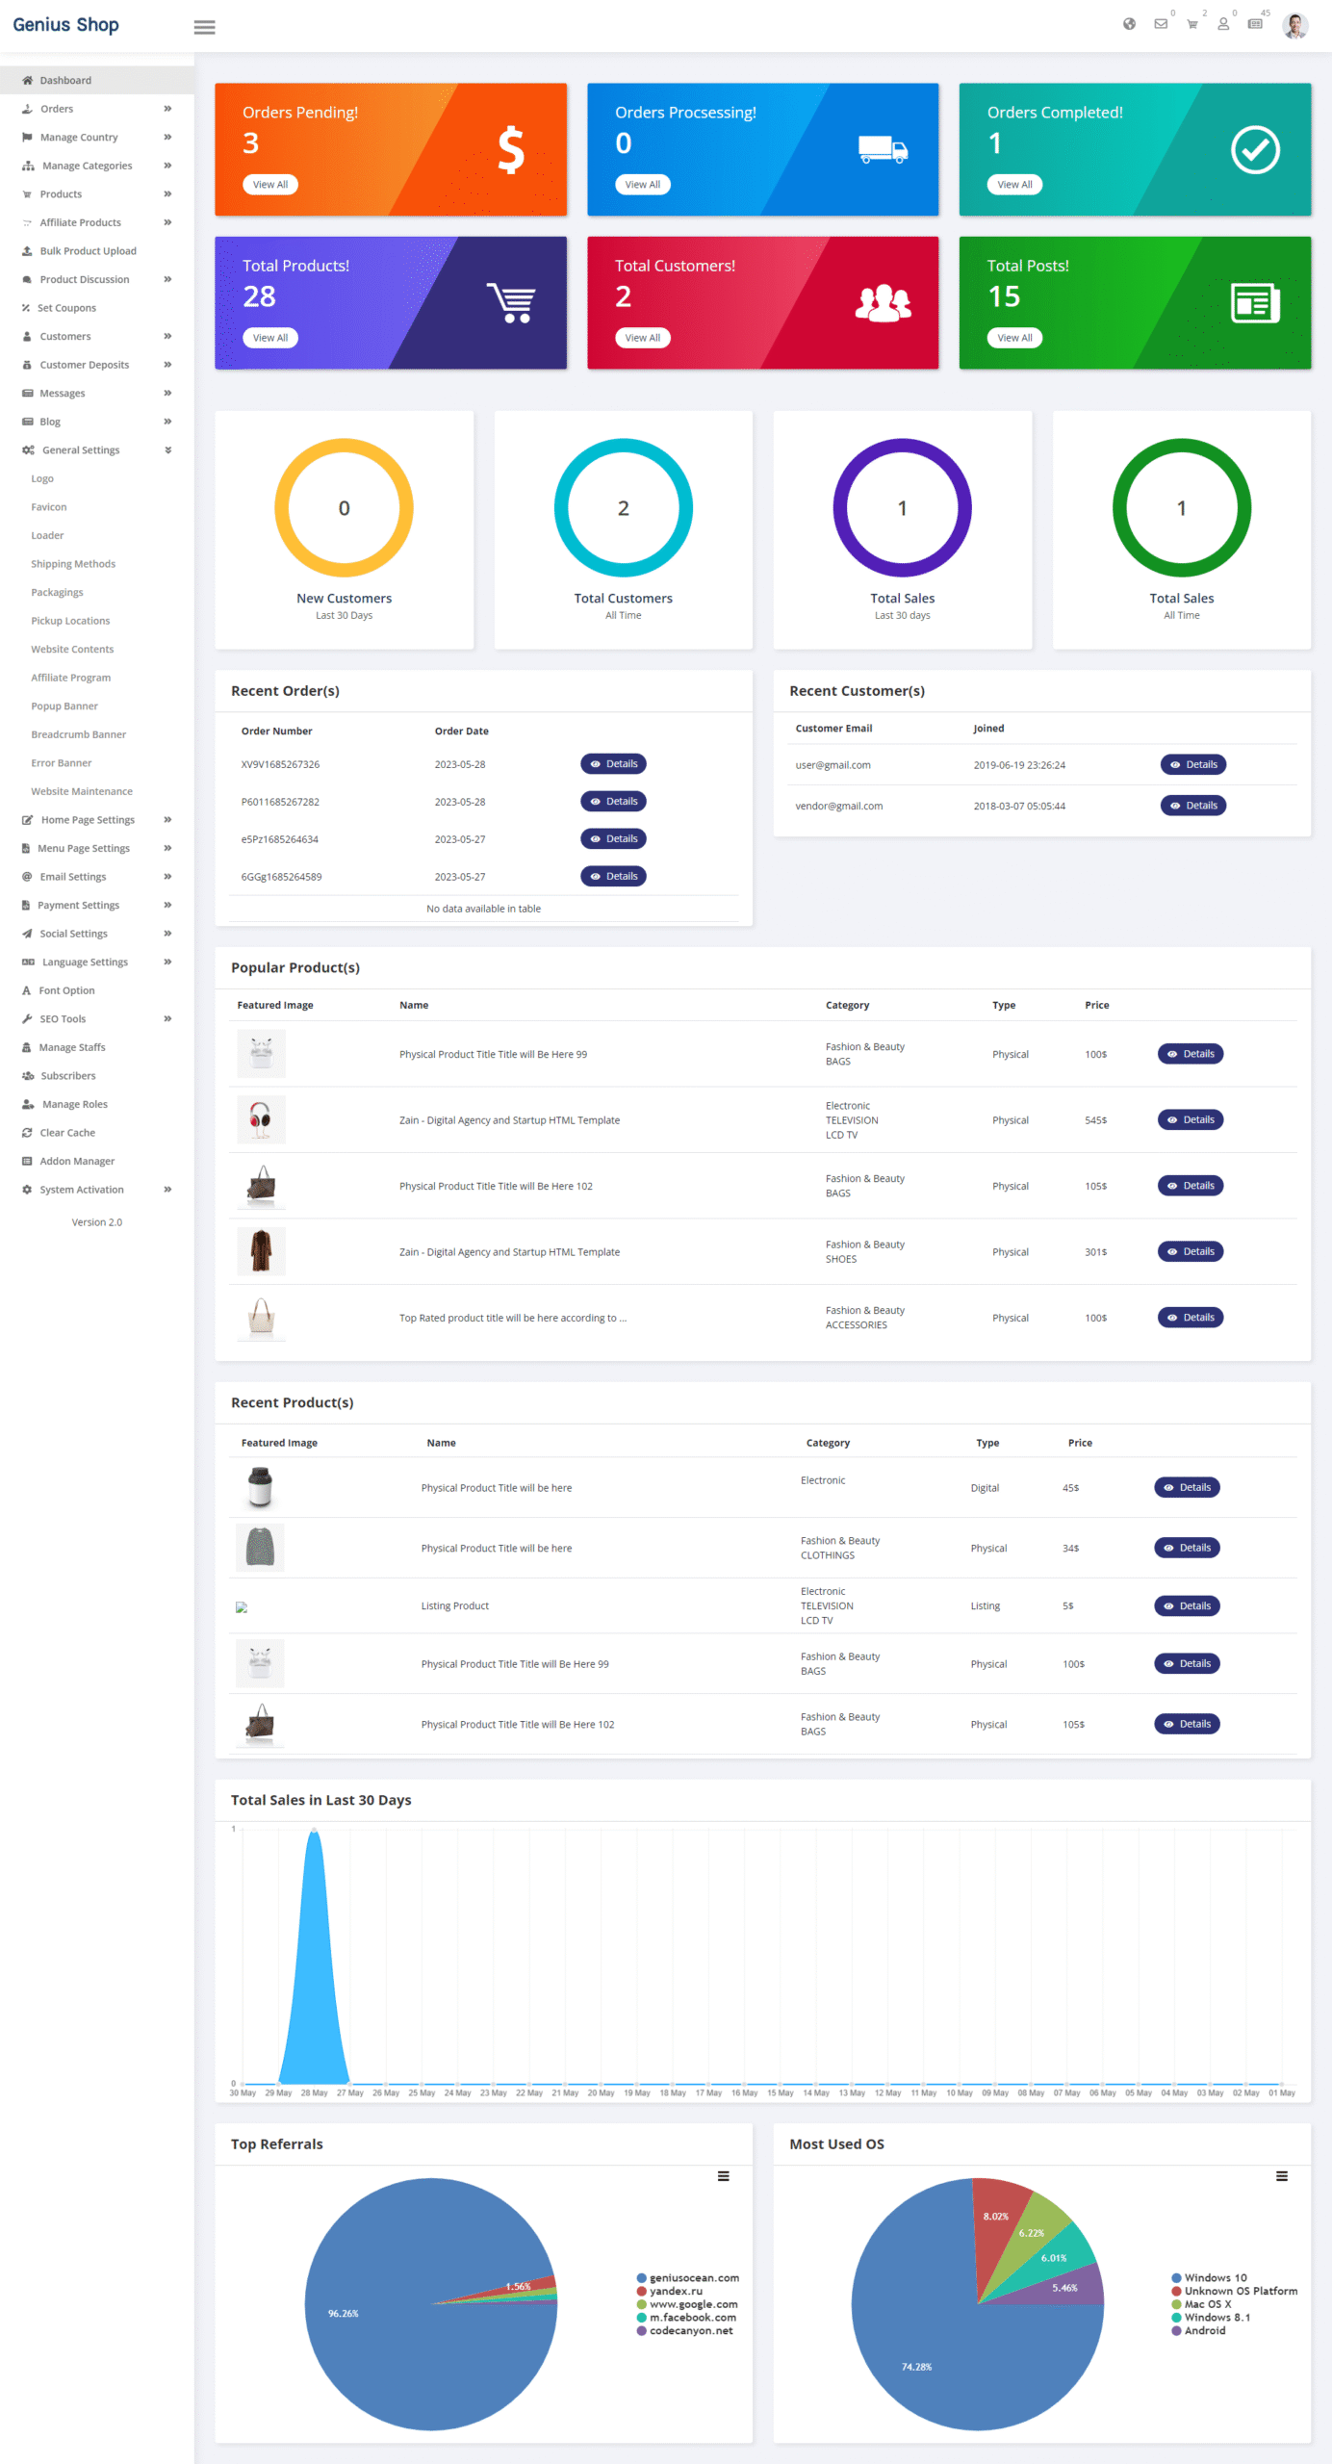Click the hamburger sidebar toggle icon
The image size is (1332, 2464).
204,27
